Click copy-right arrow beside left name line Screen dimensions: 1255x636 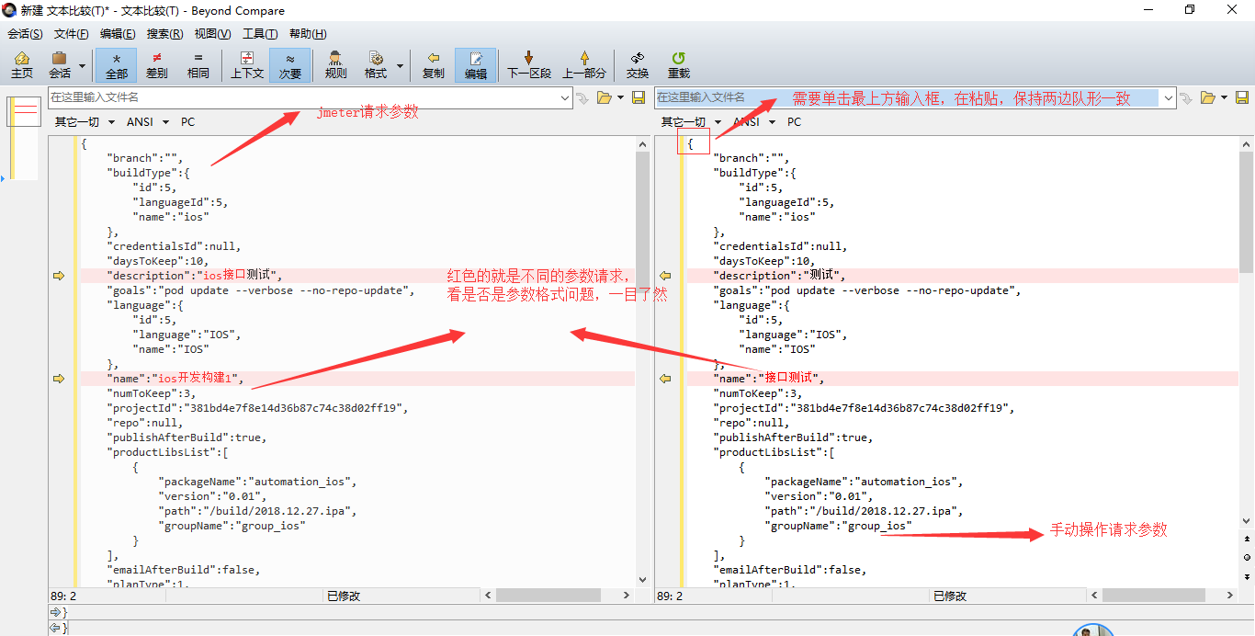tap(59, 379)
